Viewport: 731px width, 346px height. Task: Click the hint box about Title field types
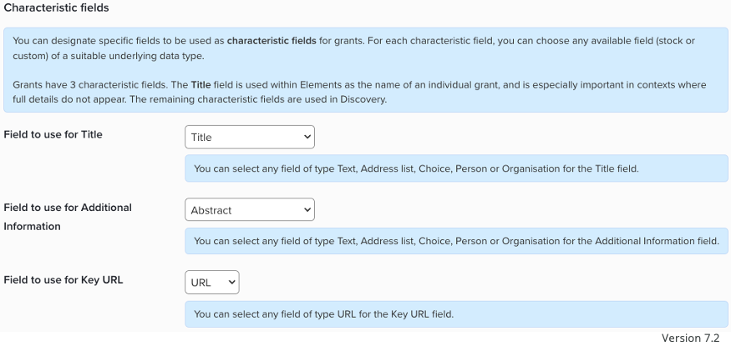click(x=456, y=168)
